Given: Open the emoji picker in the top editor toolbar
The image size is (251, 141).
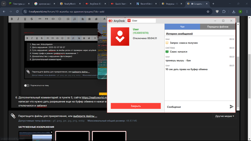Looking at the screenshot, I should point(60,19).
